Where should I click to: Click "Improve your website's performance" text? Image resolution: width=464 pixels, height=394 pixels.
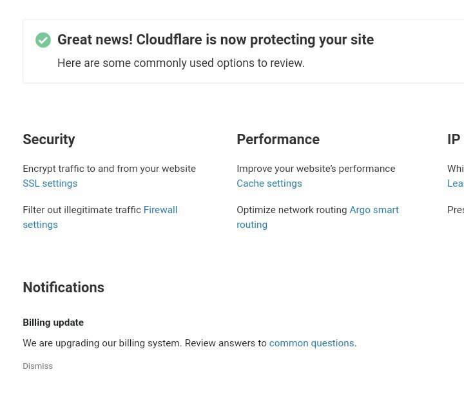click(316, 169)
